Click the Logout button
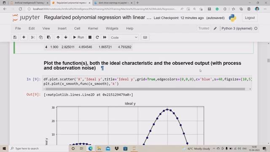Image resolution: width=270 pixels, height=152 pixels. point(250,18)
